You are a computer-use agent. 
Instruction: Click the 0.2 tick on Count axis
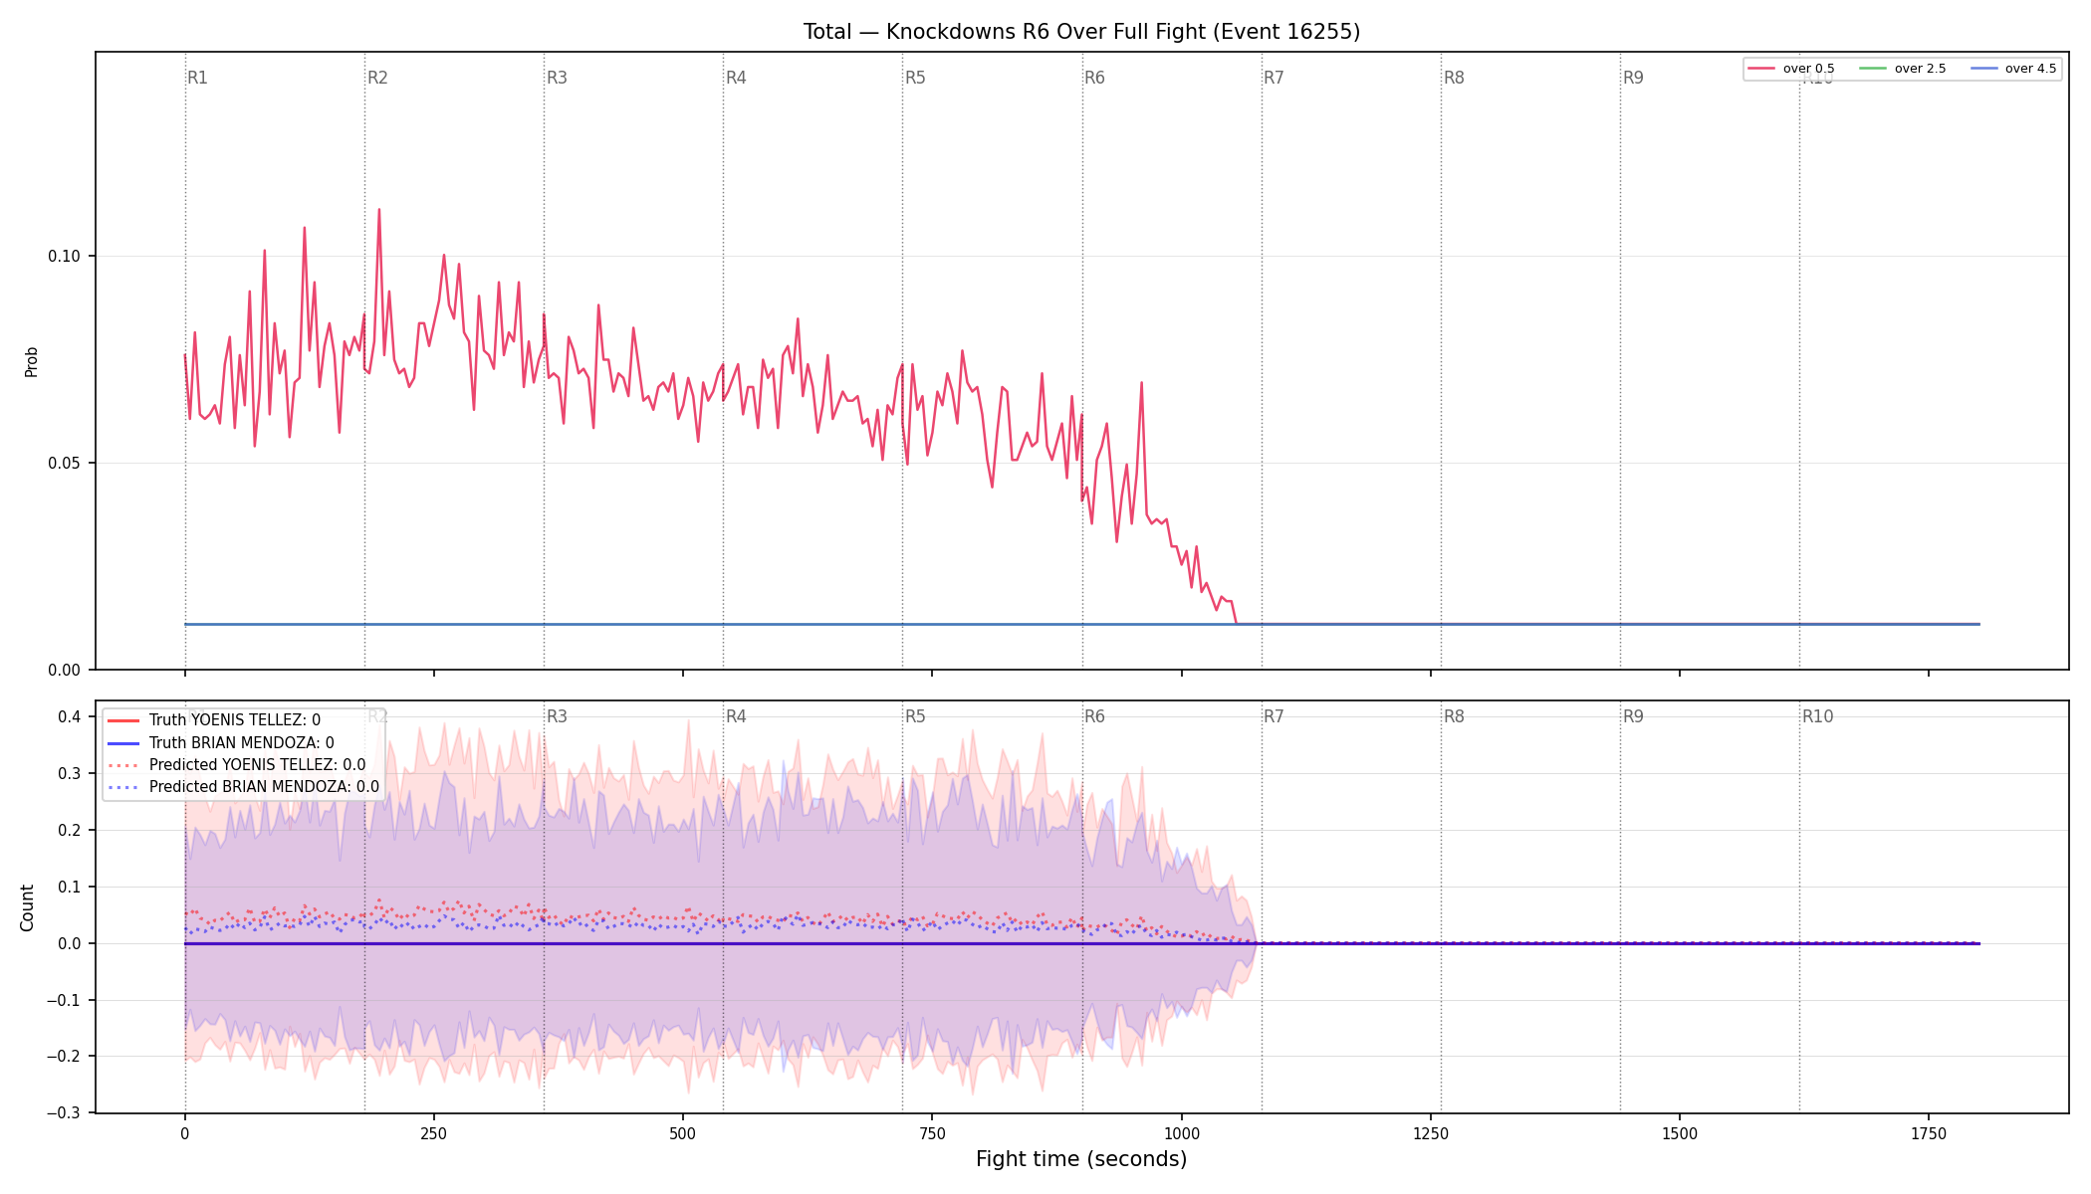click(70, 831)
